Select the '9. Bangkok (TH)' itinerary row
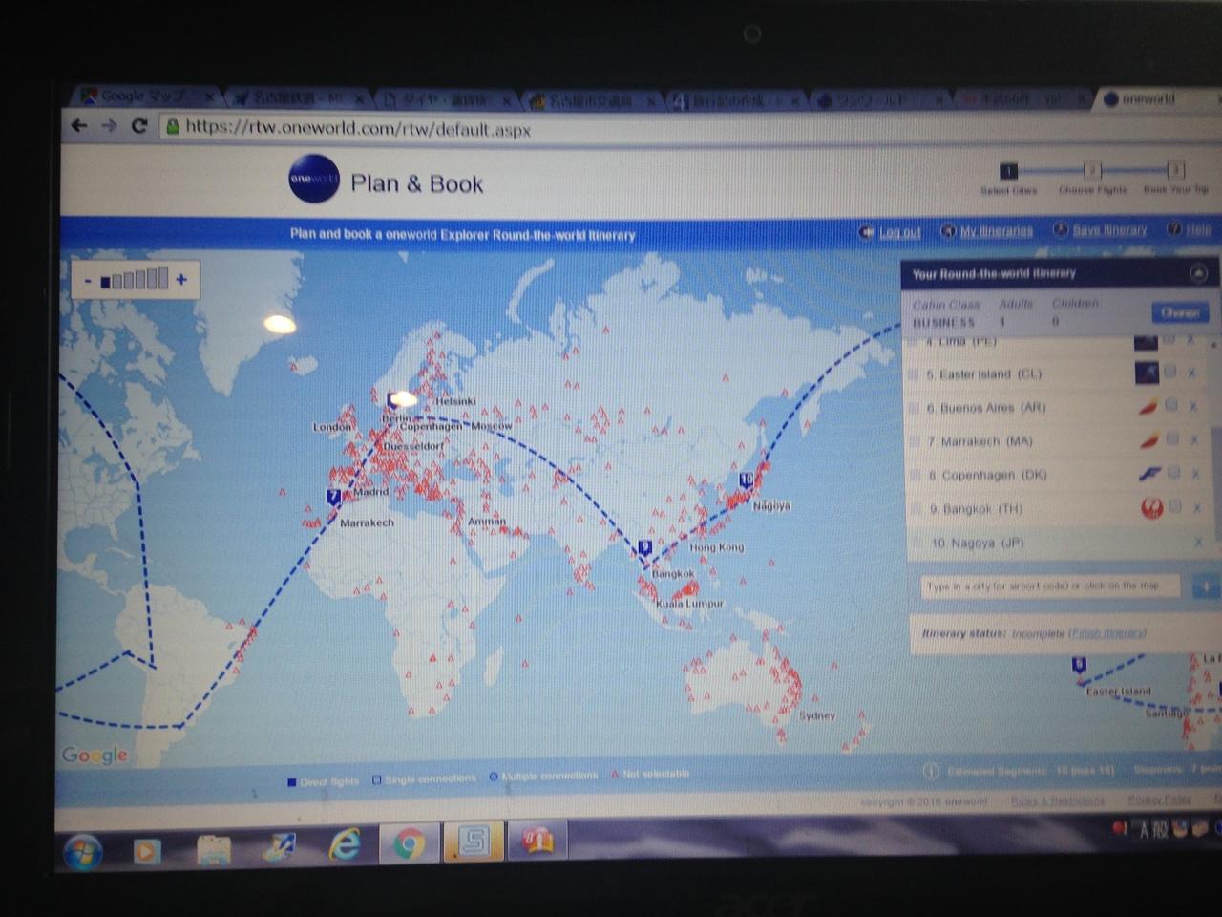The image size is (1222, 917). point(1058,508)
